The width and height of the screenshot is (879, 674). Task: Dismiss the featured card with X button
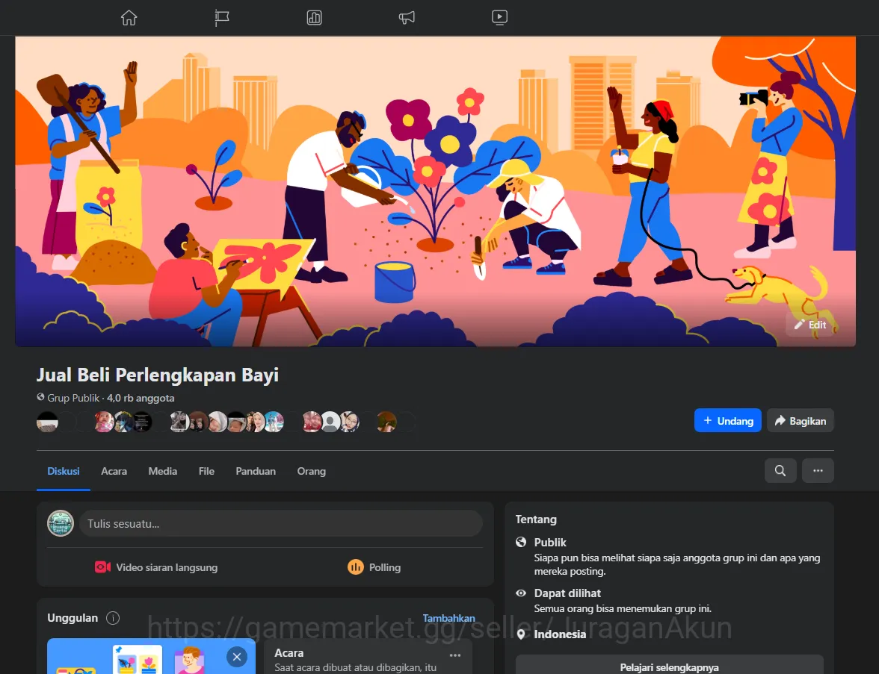(x=236, y=657)
